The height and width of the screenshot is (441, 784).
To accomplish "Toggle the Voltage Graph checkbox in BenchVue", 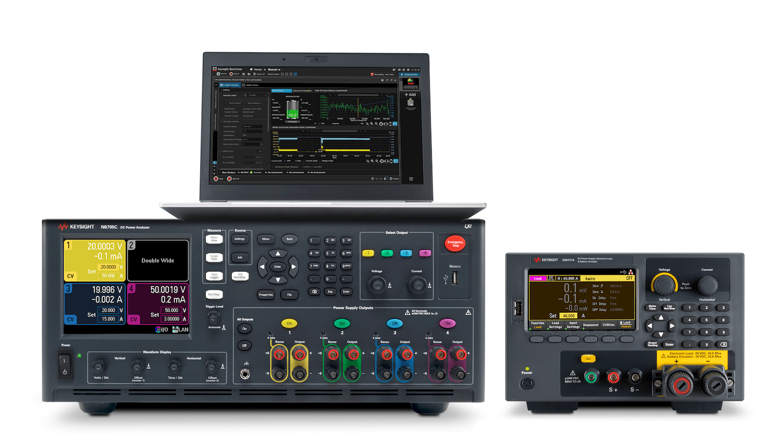I will (x=320, y=161).
